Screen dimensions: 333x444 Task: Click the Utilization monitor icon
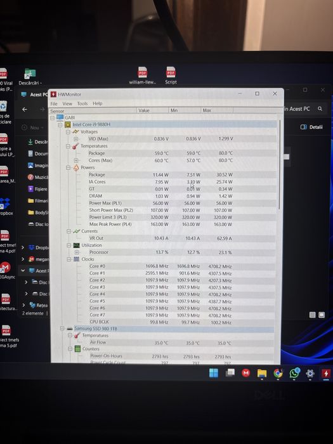(77, 245)
